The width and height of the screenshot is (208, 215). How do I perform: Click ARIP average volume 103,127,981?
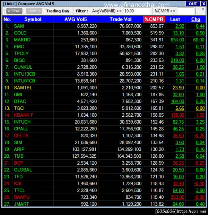pyautogui.click(x=84, y=149)
